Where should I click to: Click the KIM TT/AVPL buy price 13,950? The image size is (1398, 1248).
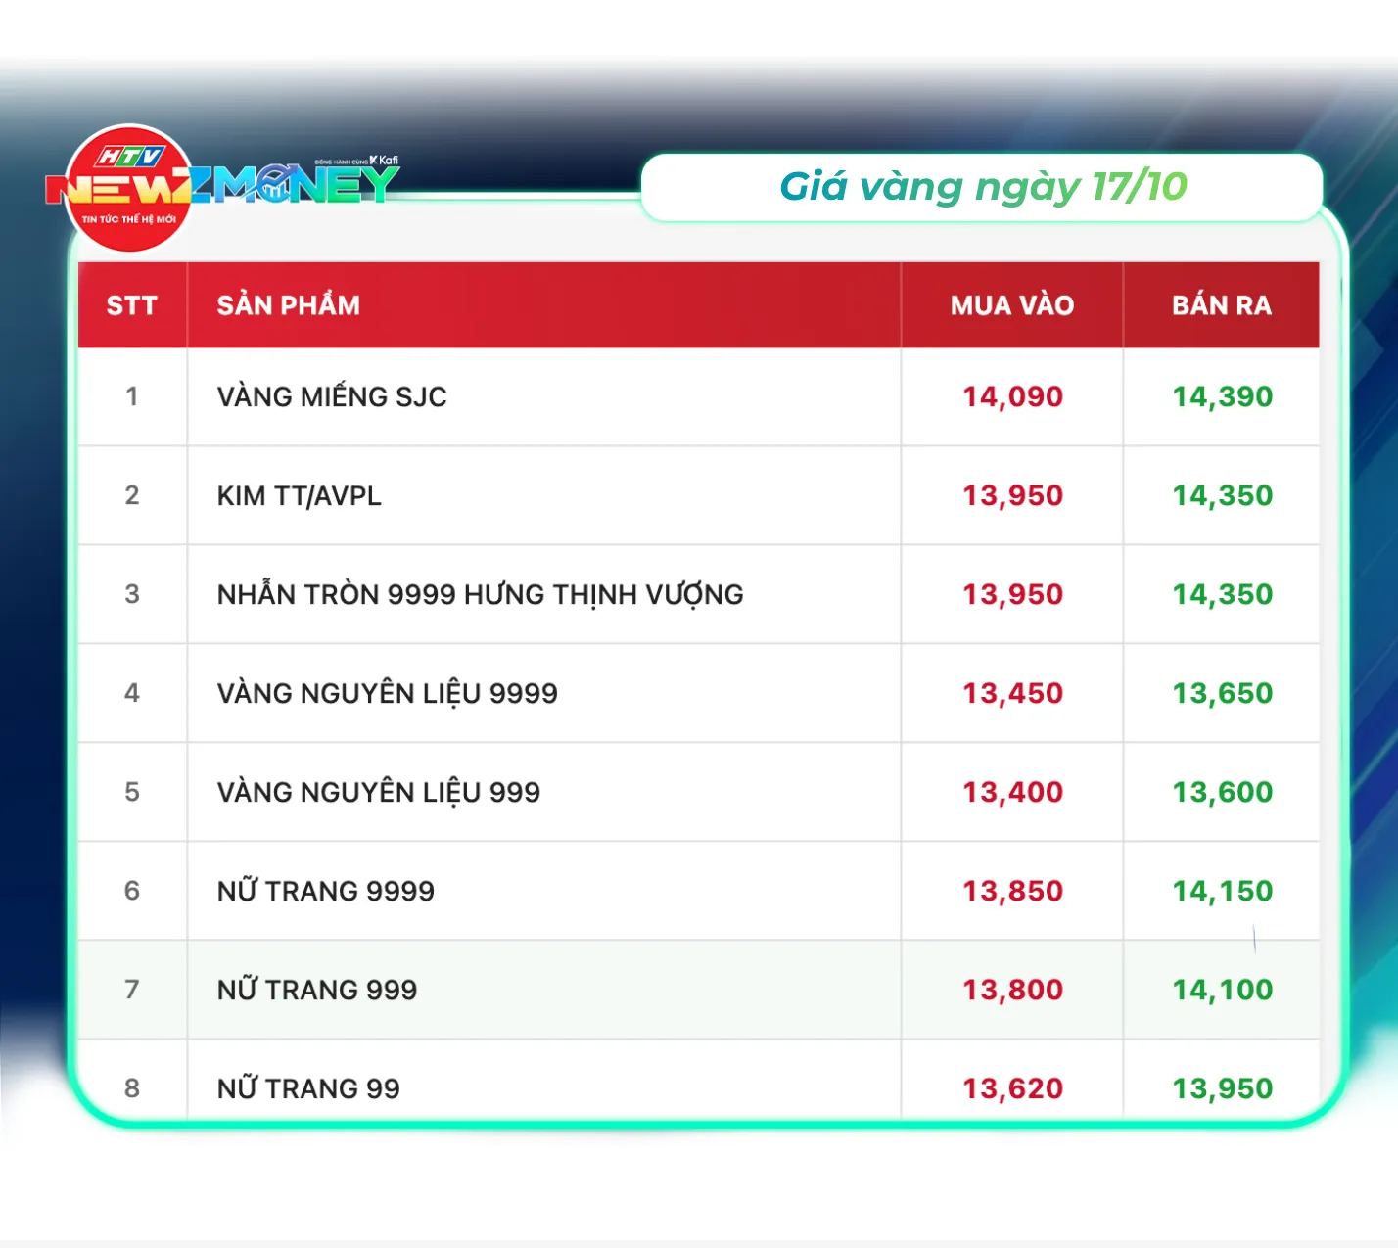coord(1012,495)
